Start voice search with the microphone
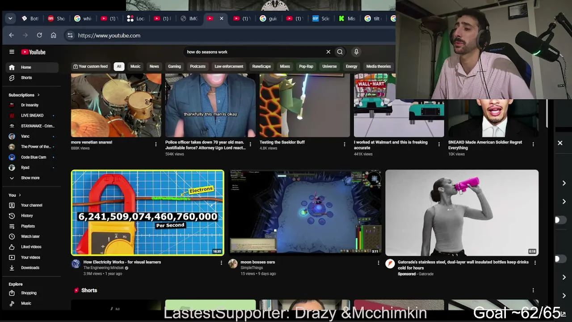 [x=356, y=52]
